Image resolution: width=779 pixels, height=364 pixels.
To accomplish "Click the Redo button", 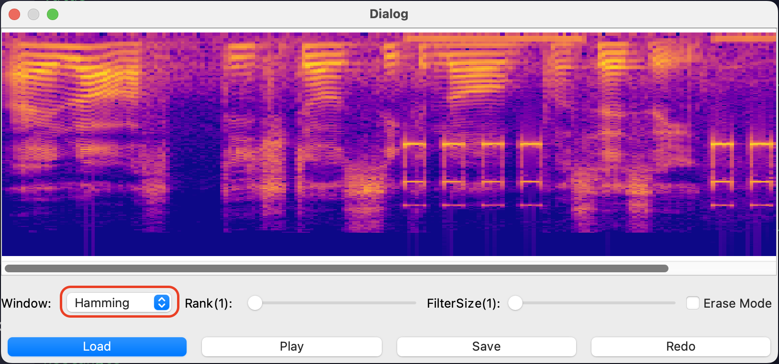I will [x=680, y=346].
